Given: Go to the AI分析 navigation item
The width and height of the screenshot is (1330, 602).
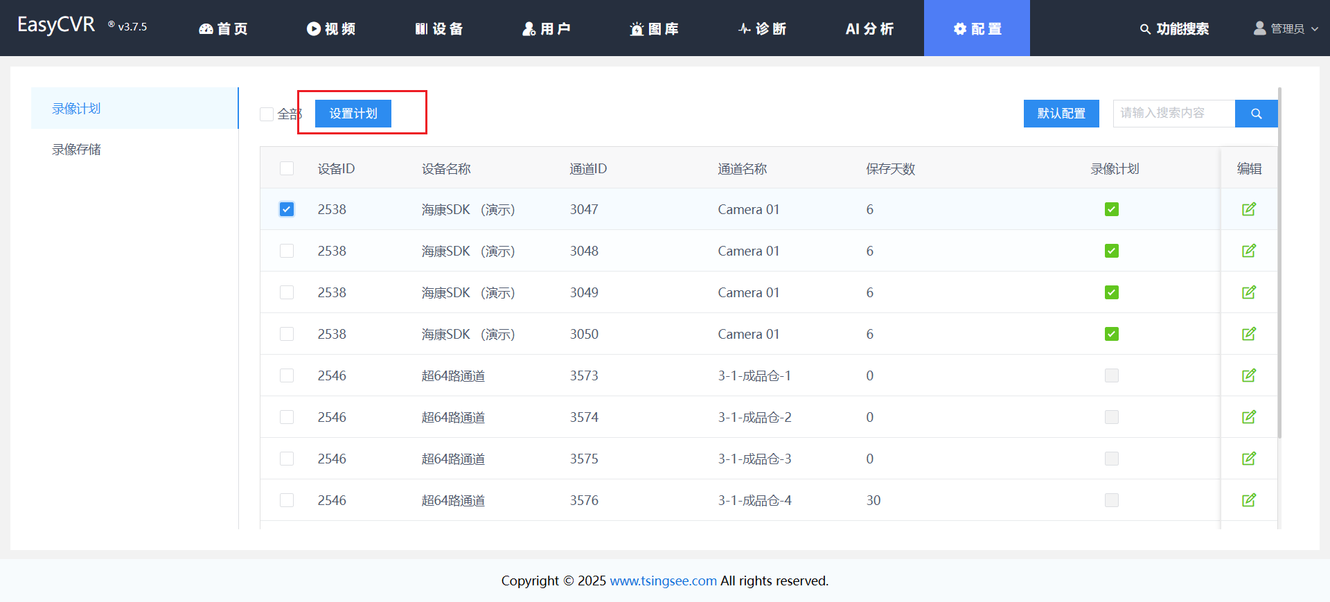Looking at the screenshot, I should click(x=869, y=28).
